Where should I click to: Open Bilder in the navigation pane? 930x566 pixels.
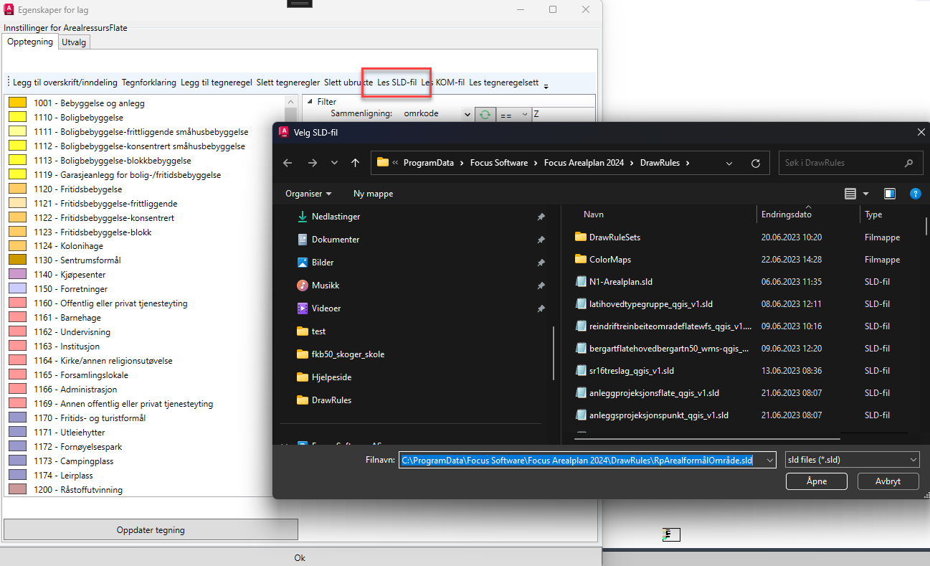click(x=323, y=263)
